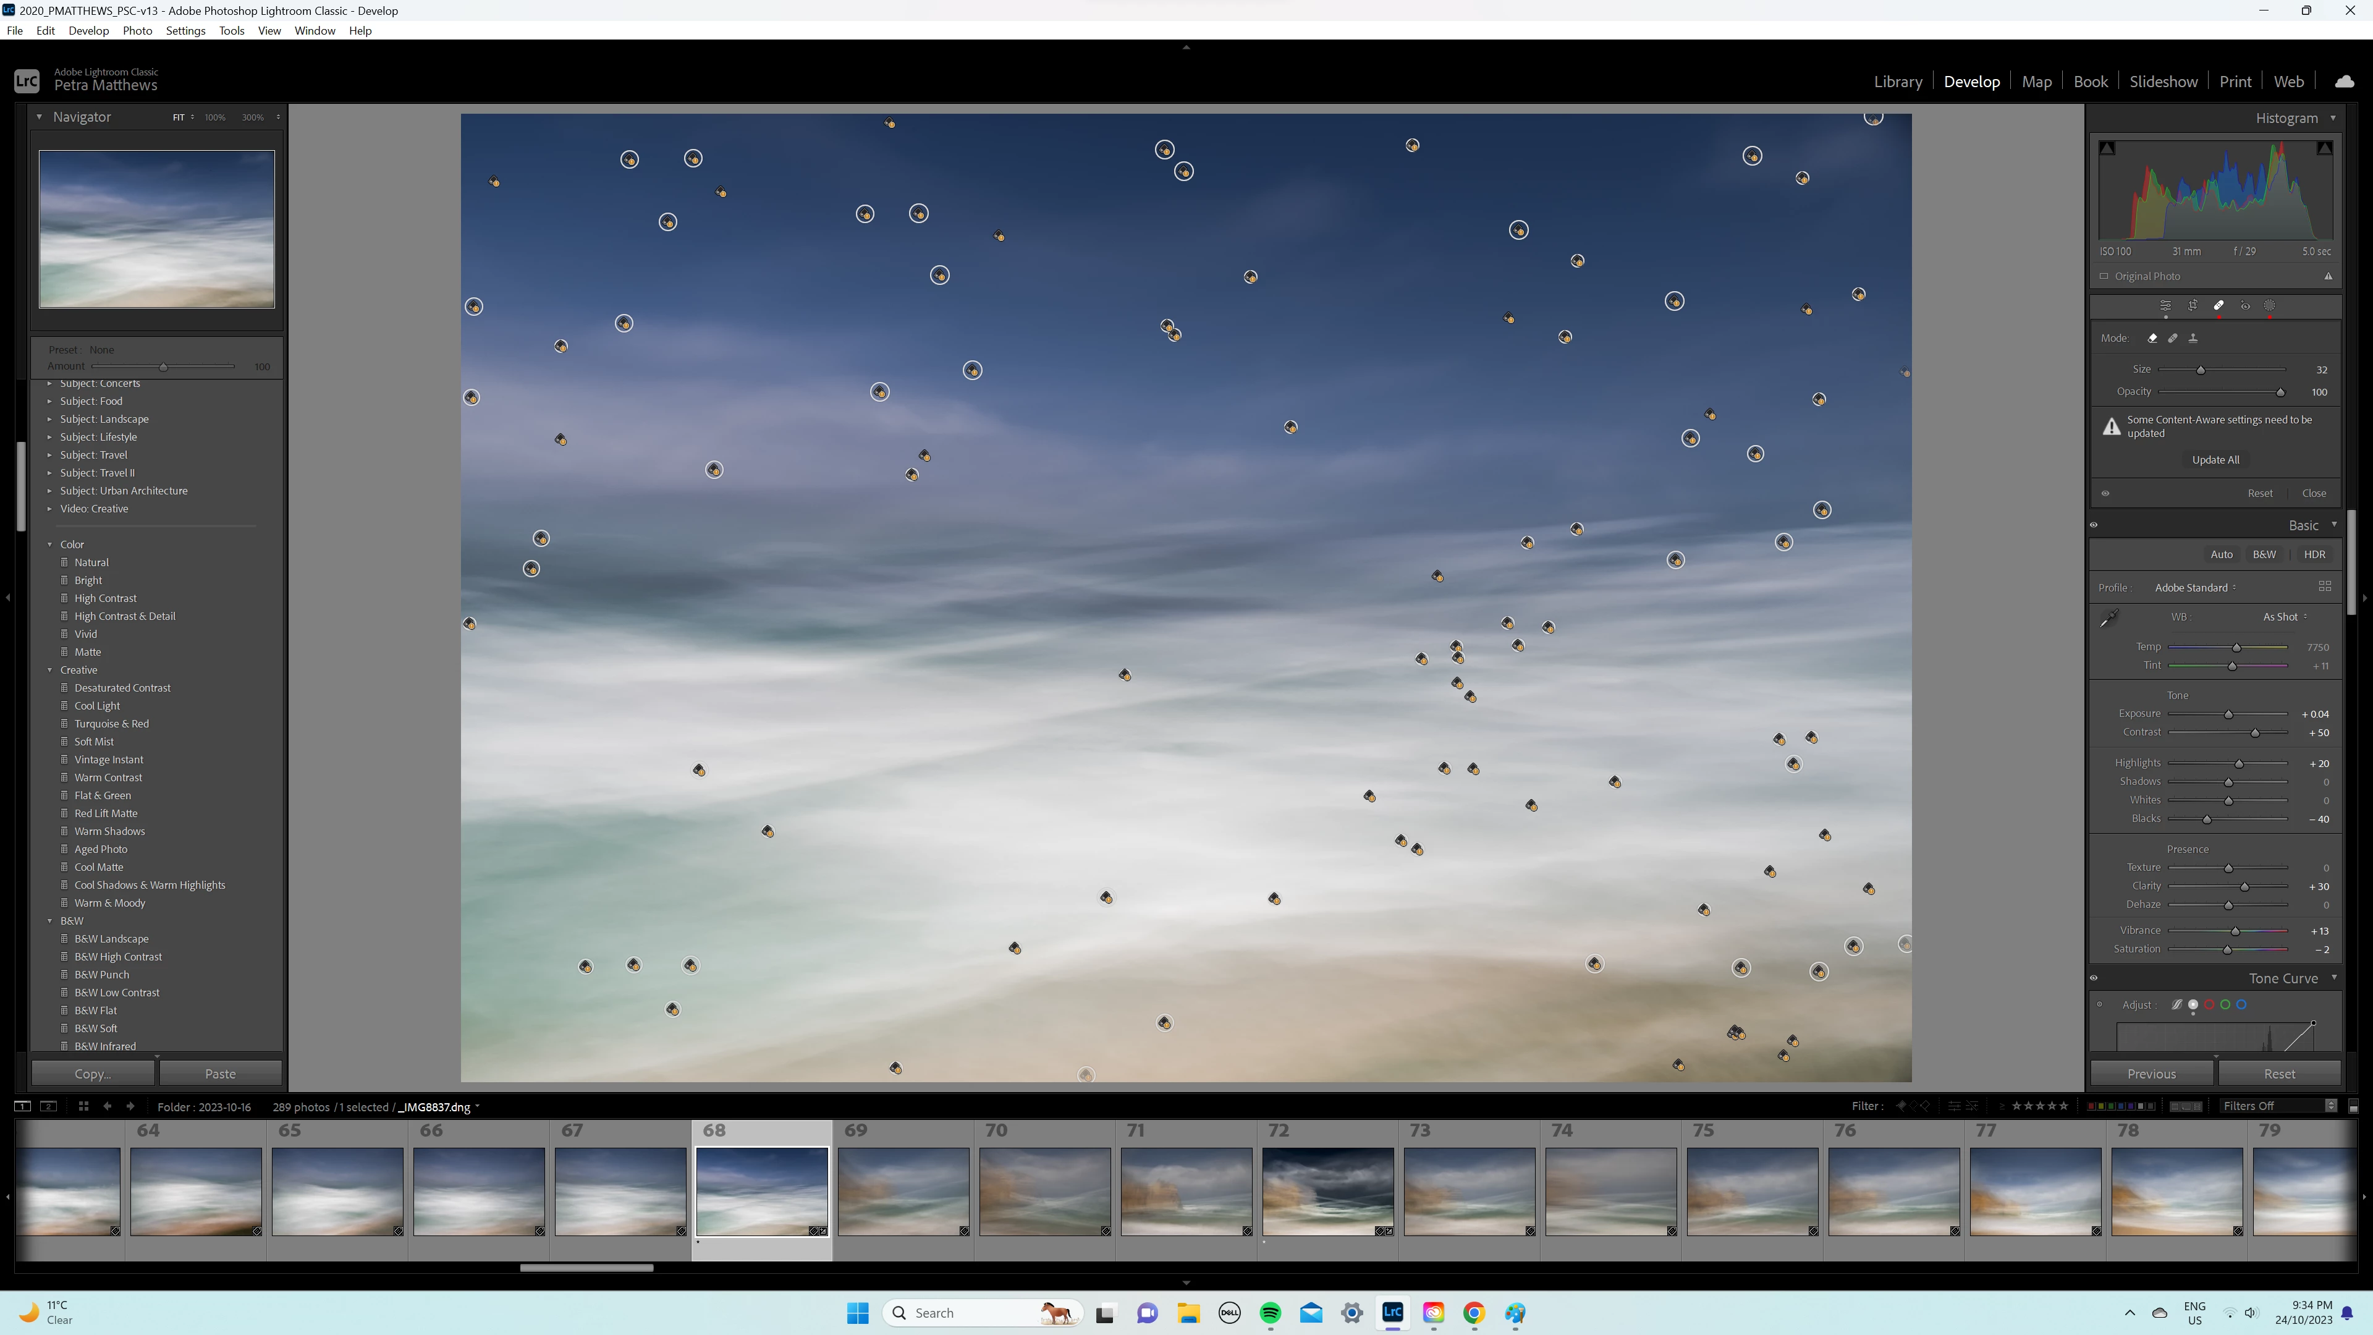Choose Content-Aware Remove eraser mode
The image size is (2373, 1335).
click(x=2152, y=338)
